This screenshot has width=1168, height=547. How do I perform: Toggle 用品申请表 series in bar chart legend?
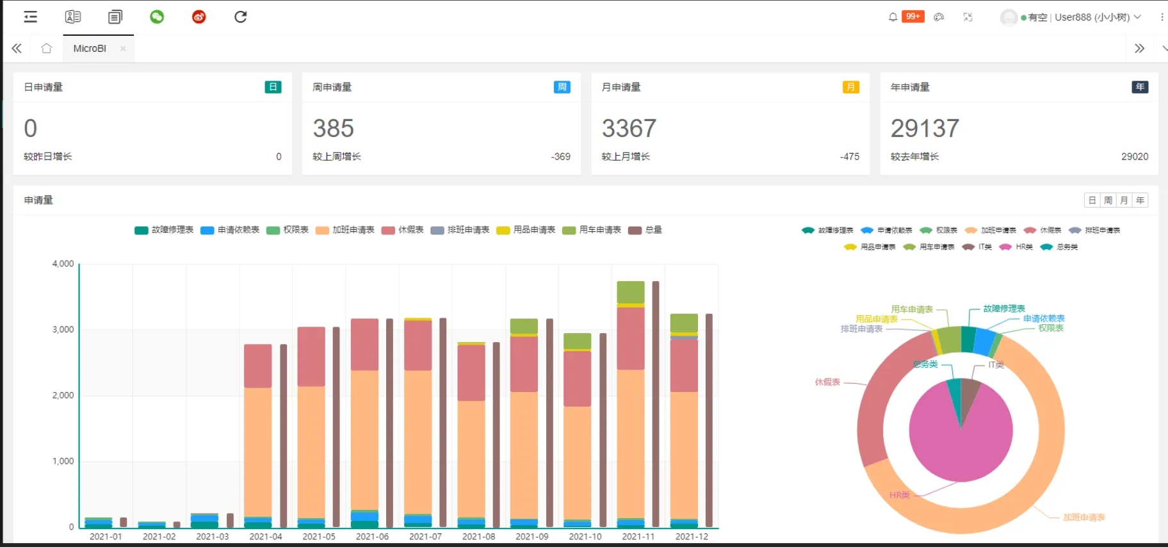526,230
